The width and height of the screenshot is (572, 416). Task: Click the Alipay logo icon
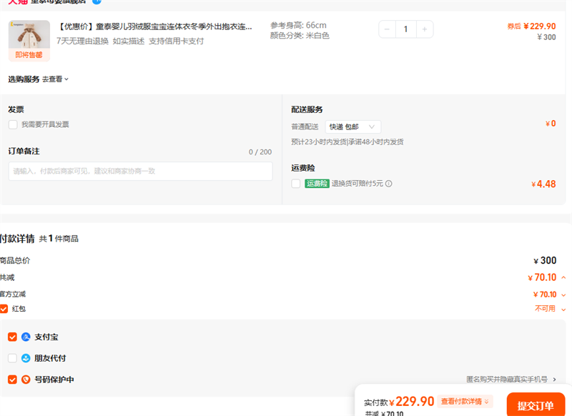pyautogui.click(x=26, y=337)
